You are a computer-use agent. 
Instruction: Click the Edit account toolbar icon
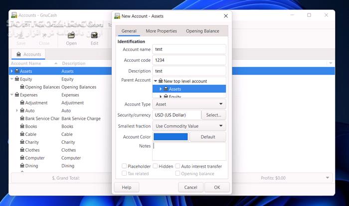tap(94, 35)
